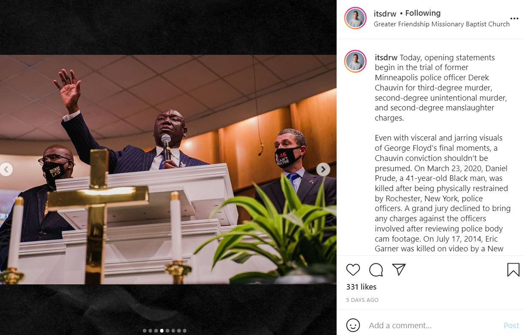Open the Greater Friendship Missionary Baptist Church location
Viewport: 524px width, 335px height.
pyautogui.click(x=442, y=24)
